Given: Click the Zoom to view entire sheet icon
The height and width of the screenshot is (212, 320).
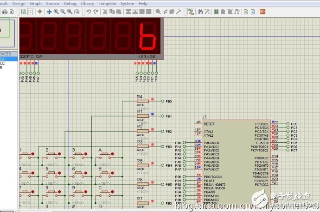Looking at the screenshot, I should 70,12.
